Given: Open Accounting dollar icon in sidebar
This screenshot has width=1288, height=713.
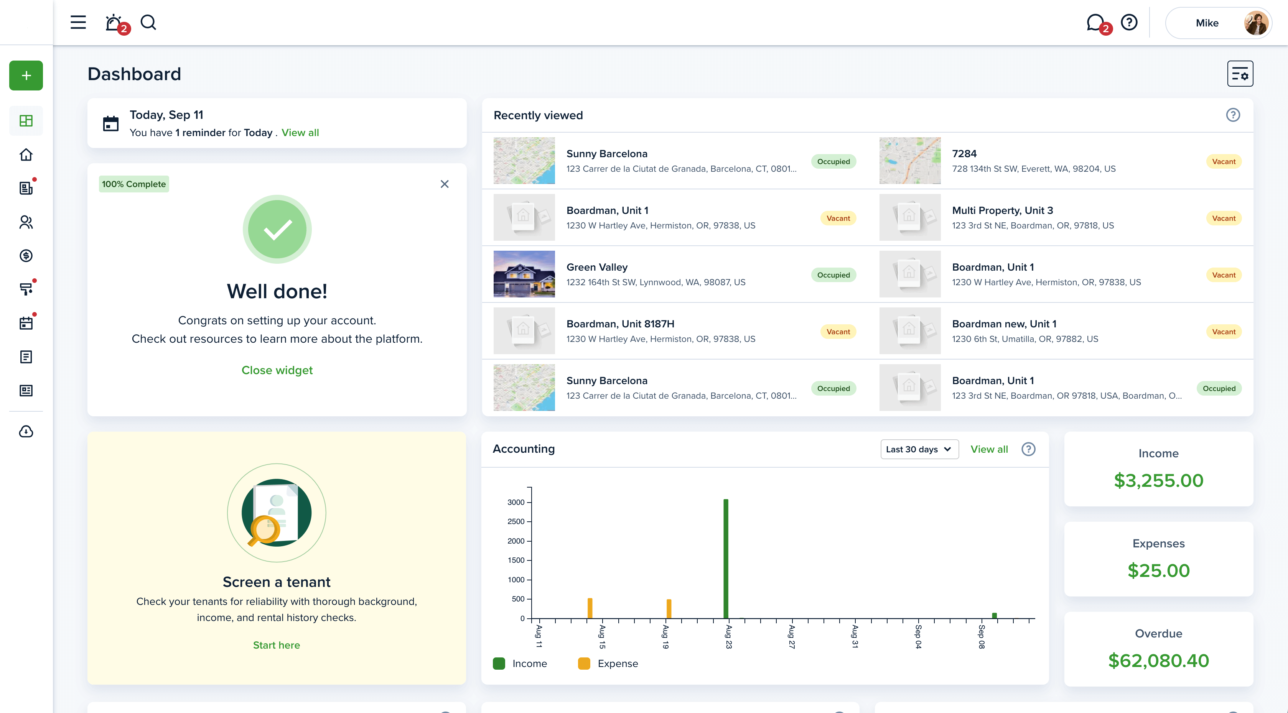Looking at the screenshot, I should [x=26, y=256].
